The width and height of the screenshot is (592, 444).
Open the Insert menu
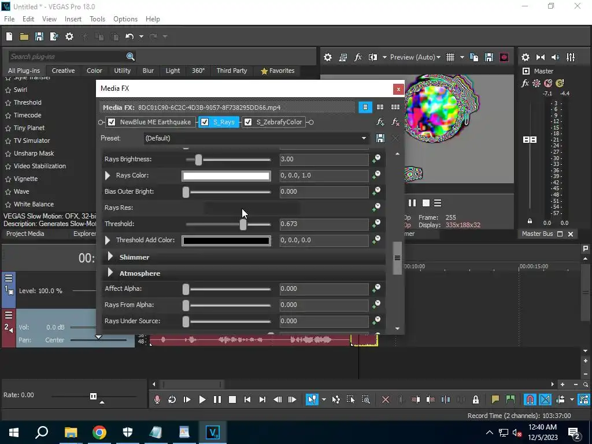pyautogui.click(x=73, y=19)
